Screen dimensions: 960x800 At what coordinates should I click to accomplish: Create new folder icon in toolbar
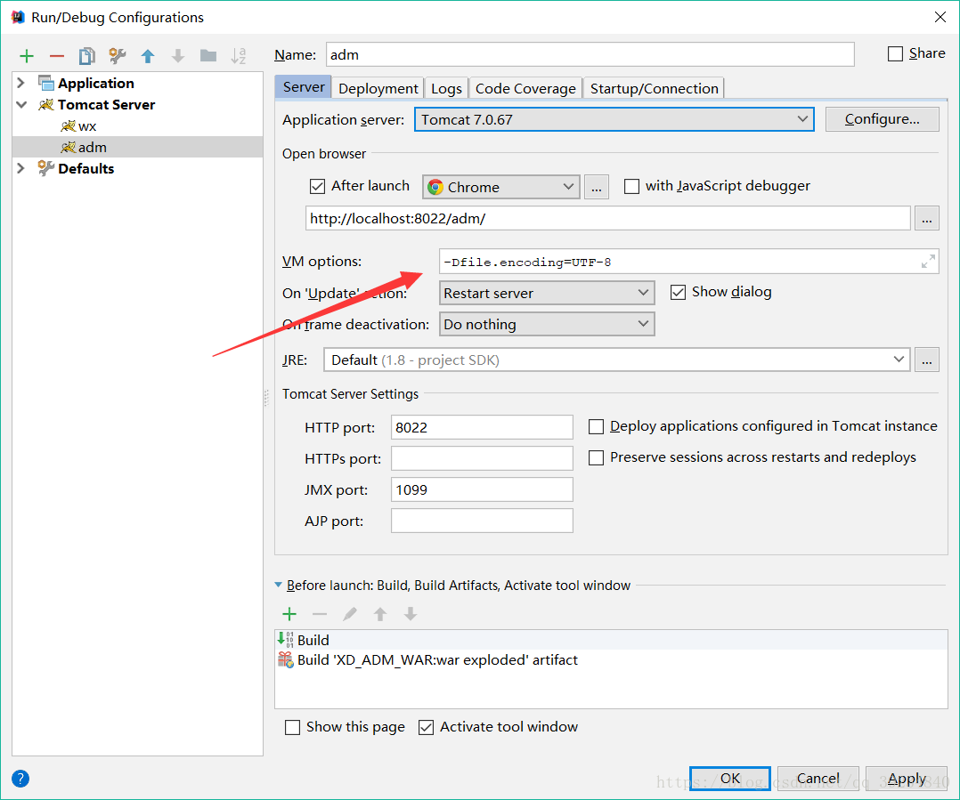[208, 56]
